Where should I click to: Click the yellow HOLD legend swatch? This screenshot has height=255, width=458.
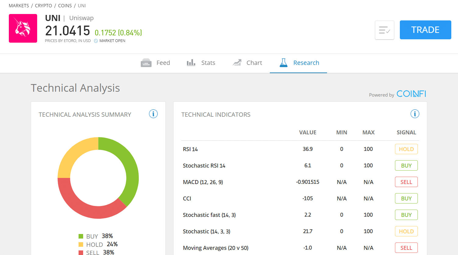[81, 244]
